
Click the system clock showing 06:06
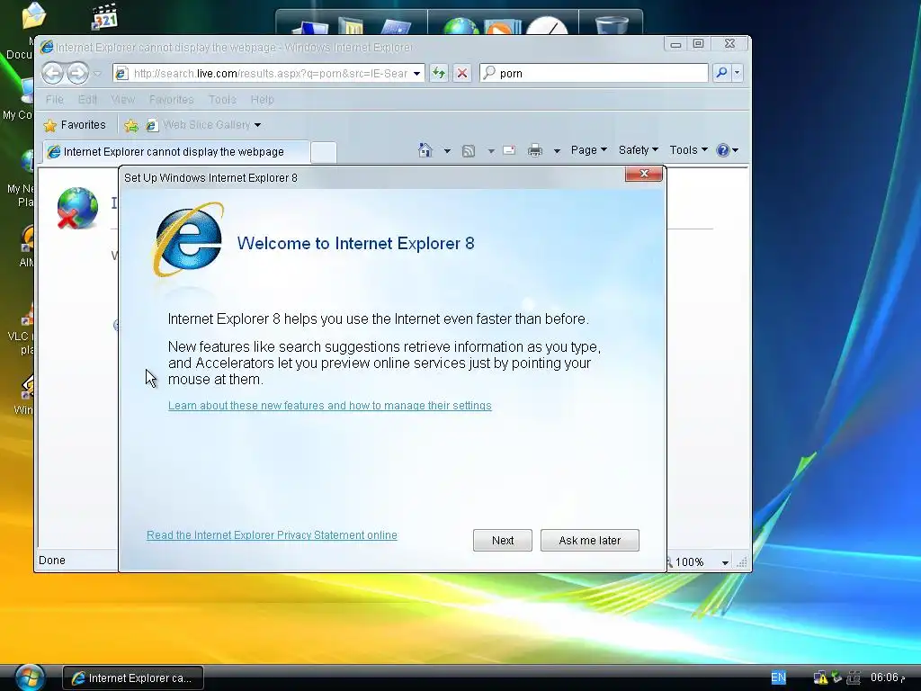point(887,678)
